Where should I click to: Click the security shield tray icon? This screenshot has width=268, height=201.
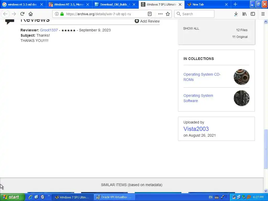tap(244, 197)
